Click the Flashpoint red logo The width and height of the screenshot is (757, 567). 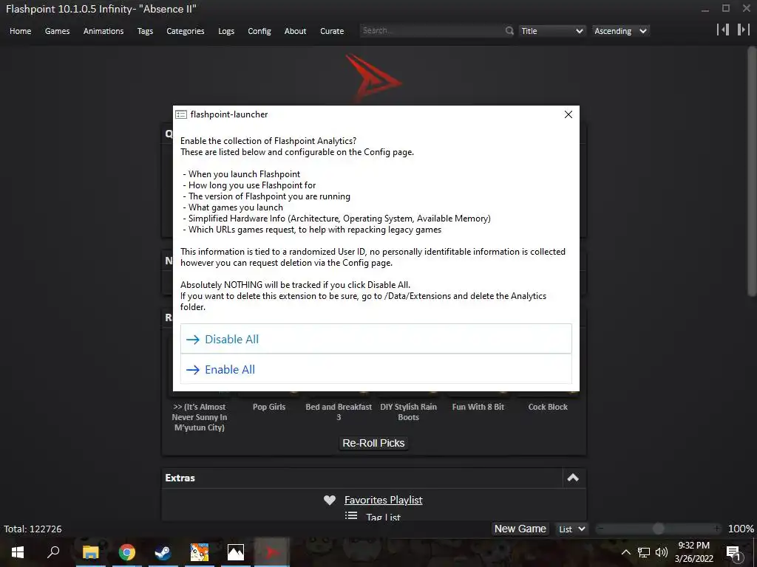(x=373, y=78)
